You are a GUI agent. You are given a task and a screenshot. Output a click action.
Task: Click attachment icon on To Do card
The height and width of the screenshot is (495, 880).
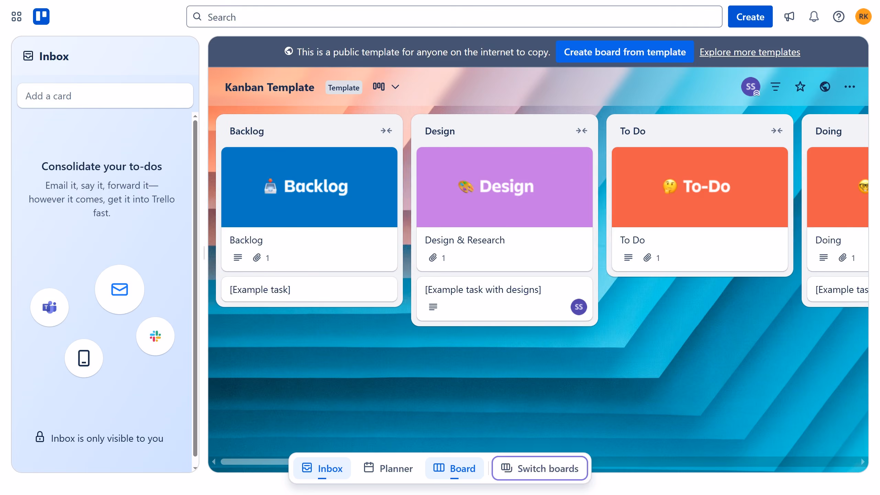coord(648,257)
